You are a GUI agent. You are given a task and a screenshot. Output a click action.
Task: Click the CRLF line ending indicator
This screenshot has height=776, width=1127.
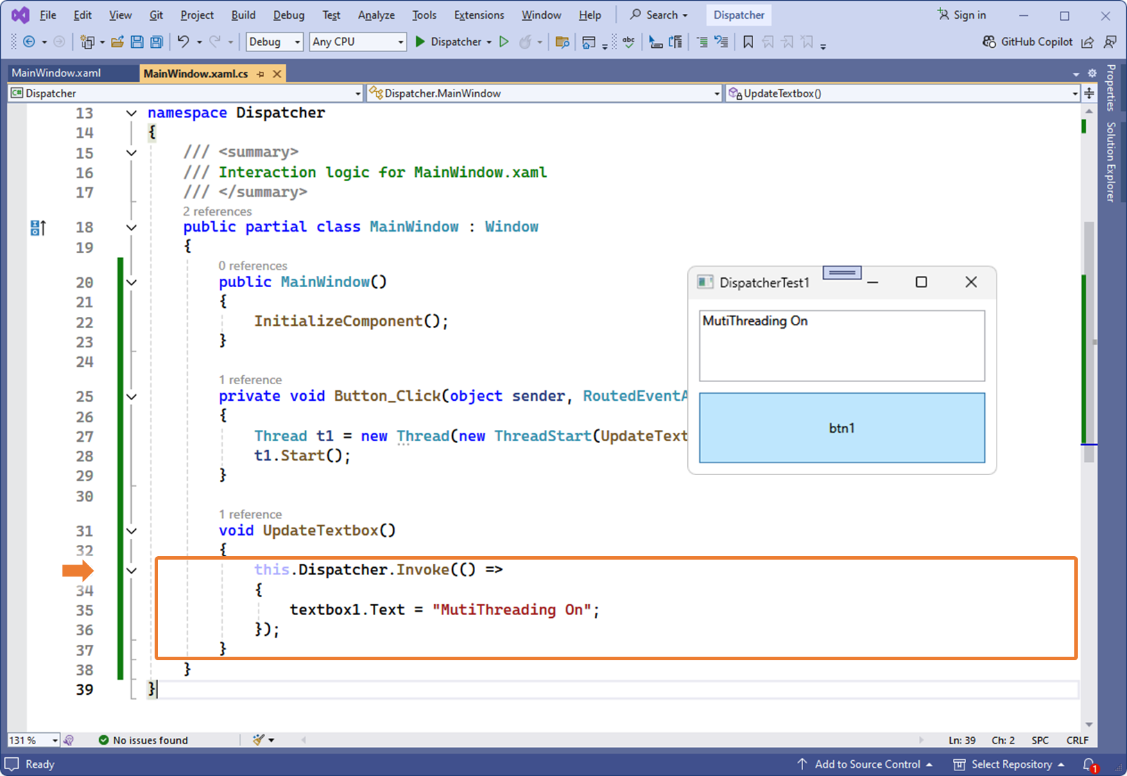(1077, 740)
